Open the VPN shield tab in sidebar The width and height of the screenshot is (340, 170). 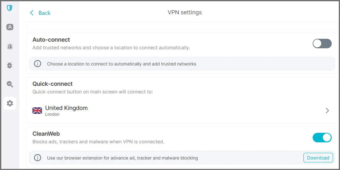click(x=10, y=8)
